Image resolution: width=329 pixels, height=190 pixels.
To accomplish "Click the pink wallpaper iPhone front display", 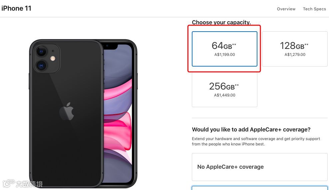I will point(118,113).
